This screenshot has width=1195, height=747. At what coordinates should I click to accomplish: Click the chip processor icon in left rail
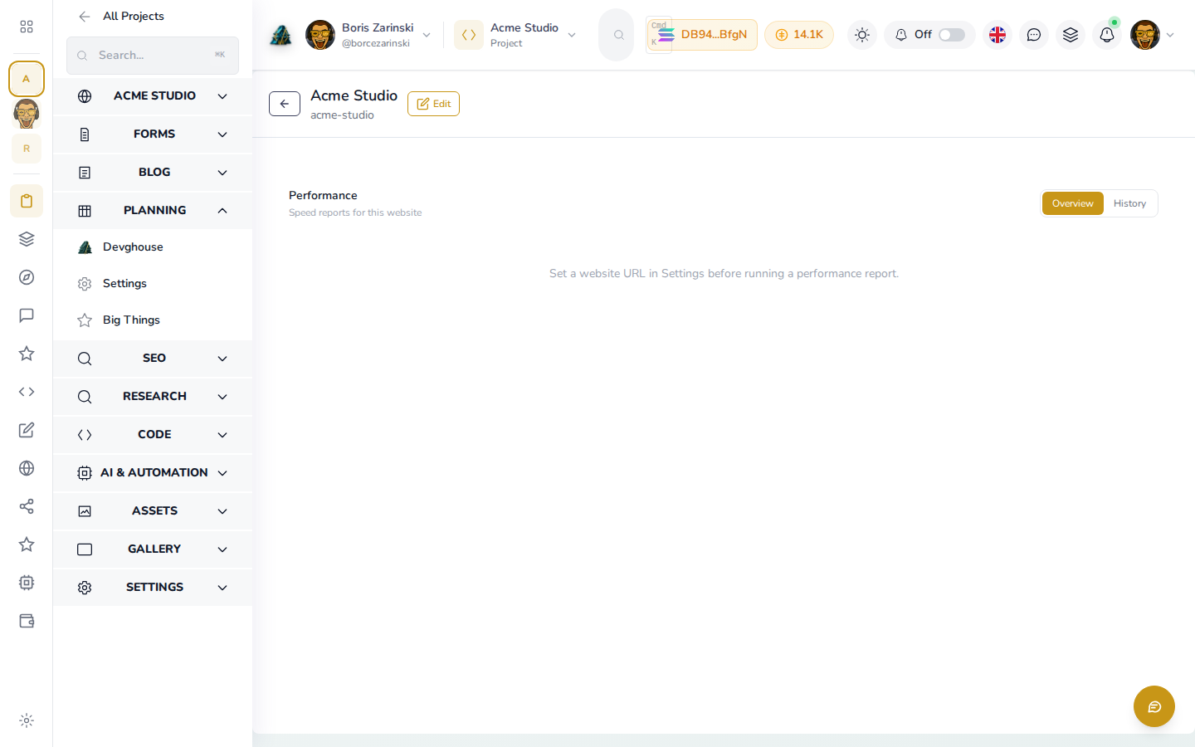click(x=27, y=583)
